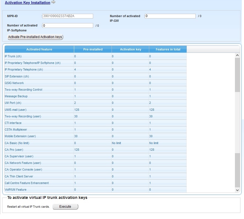This screenshot has height=219, width=244.
Task: Click Activate Pre-installed Activation keys button
Action: click(x=35, y=37)
